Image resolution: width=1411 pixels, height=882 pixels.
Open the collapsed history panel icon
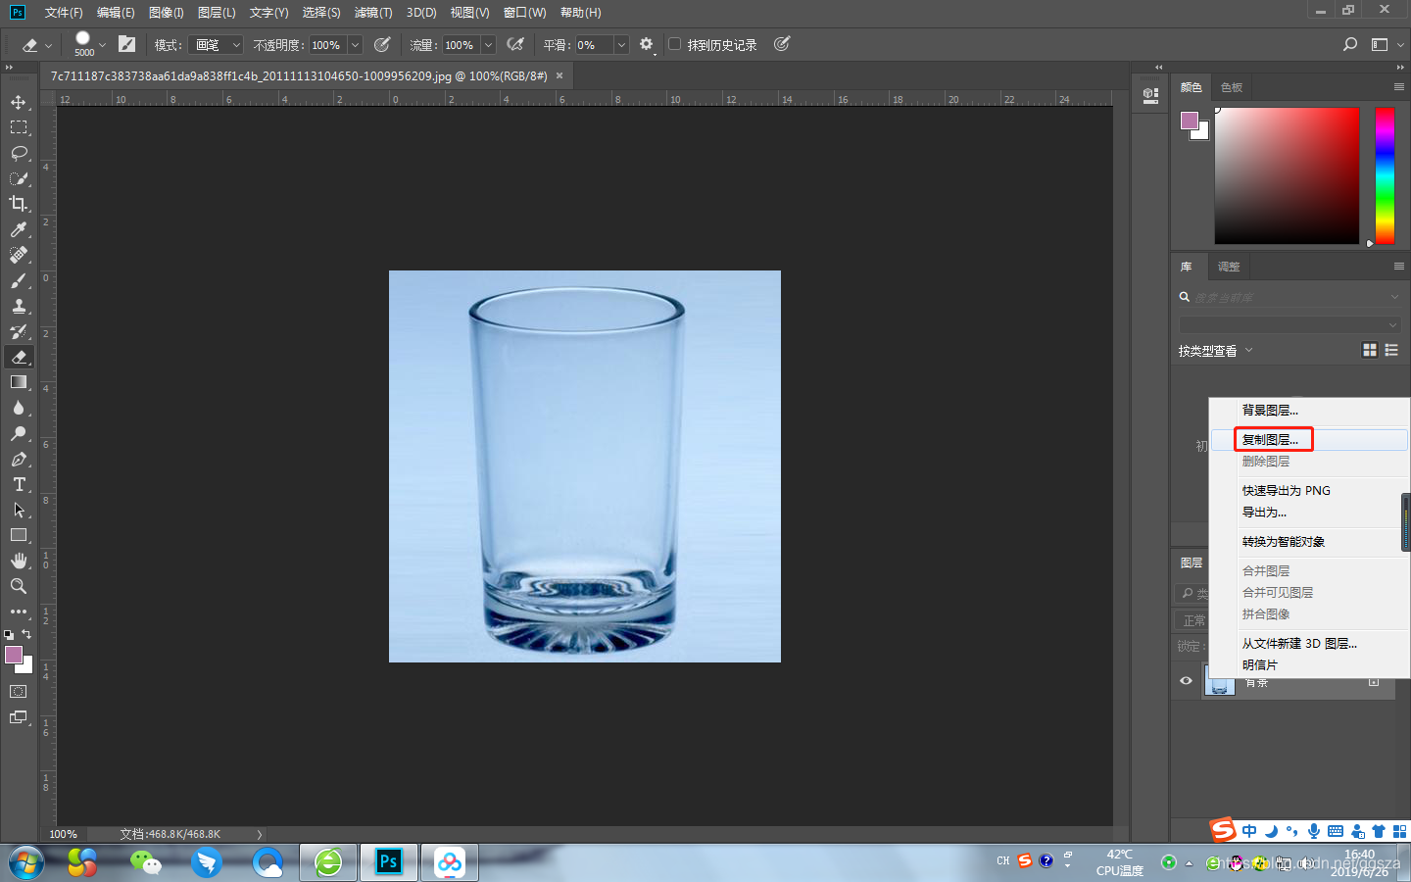click(x=1150, y=95)
